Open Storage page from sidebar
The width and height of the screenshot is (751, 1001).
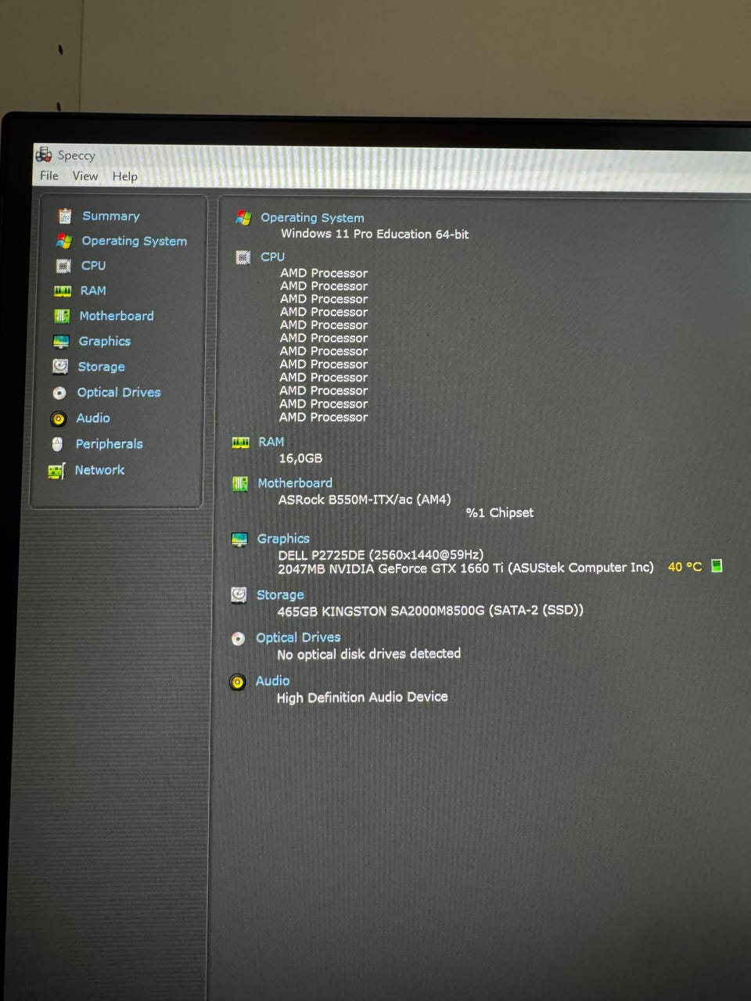[101, 367]
